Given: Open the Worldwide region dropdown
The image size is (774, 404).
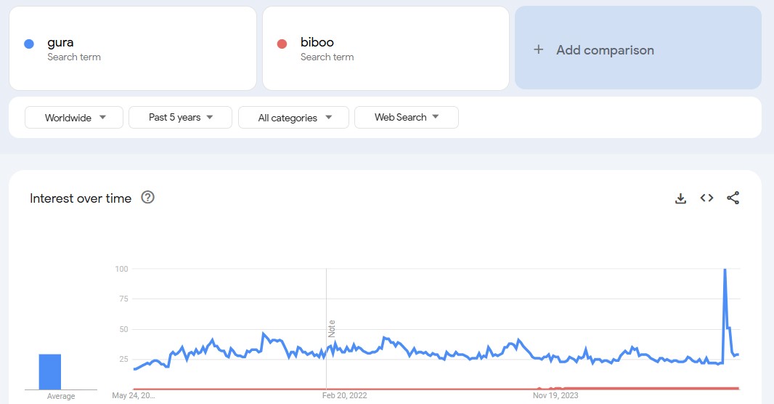Looking at the screenshot, I should [x=76, y=118].
